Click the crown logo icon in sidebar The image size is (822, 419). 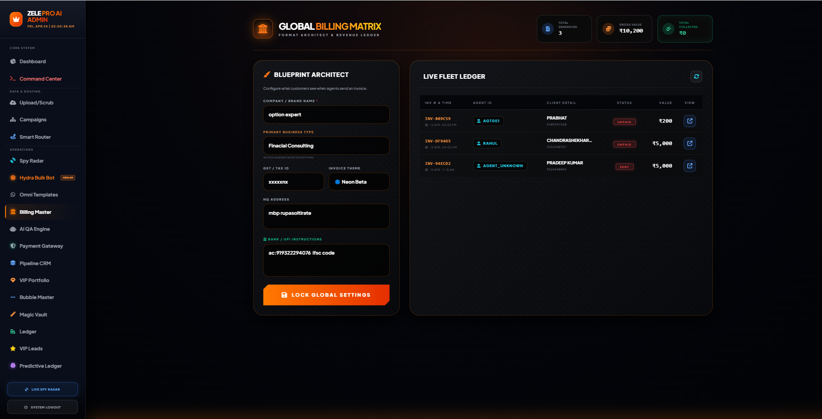click(16, 19)
